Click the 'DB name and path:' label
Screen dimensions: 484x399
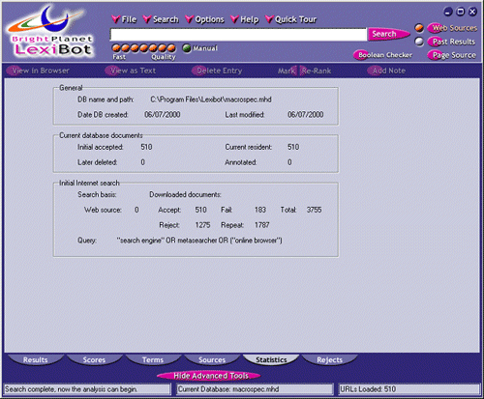106,100
